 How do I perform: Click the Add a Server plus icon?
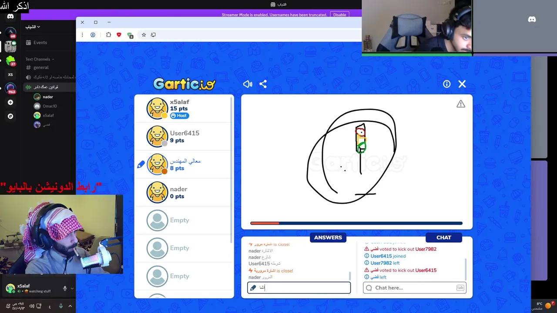tap(10, 103)
